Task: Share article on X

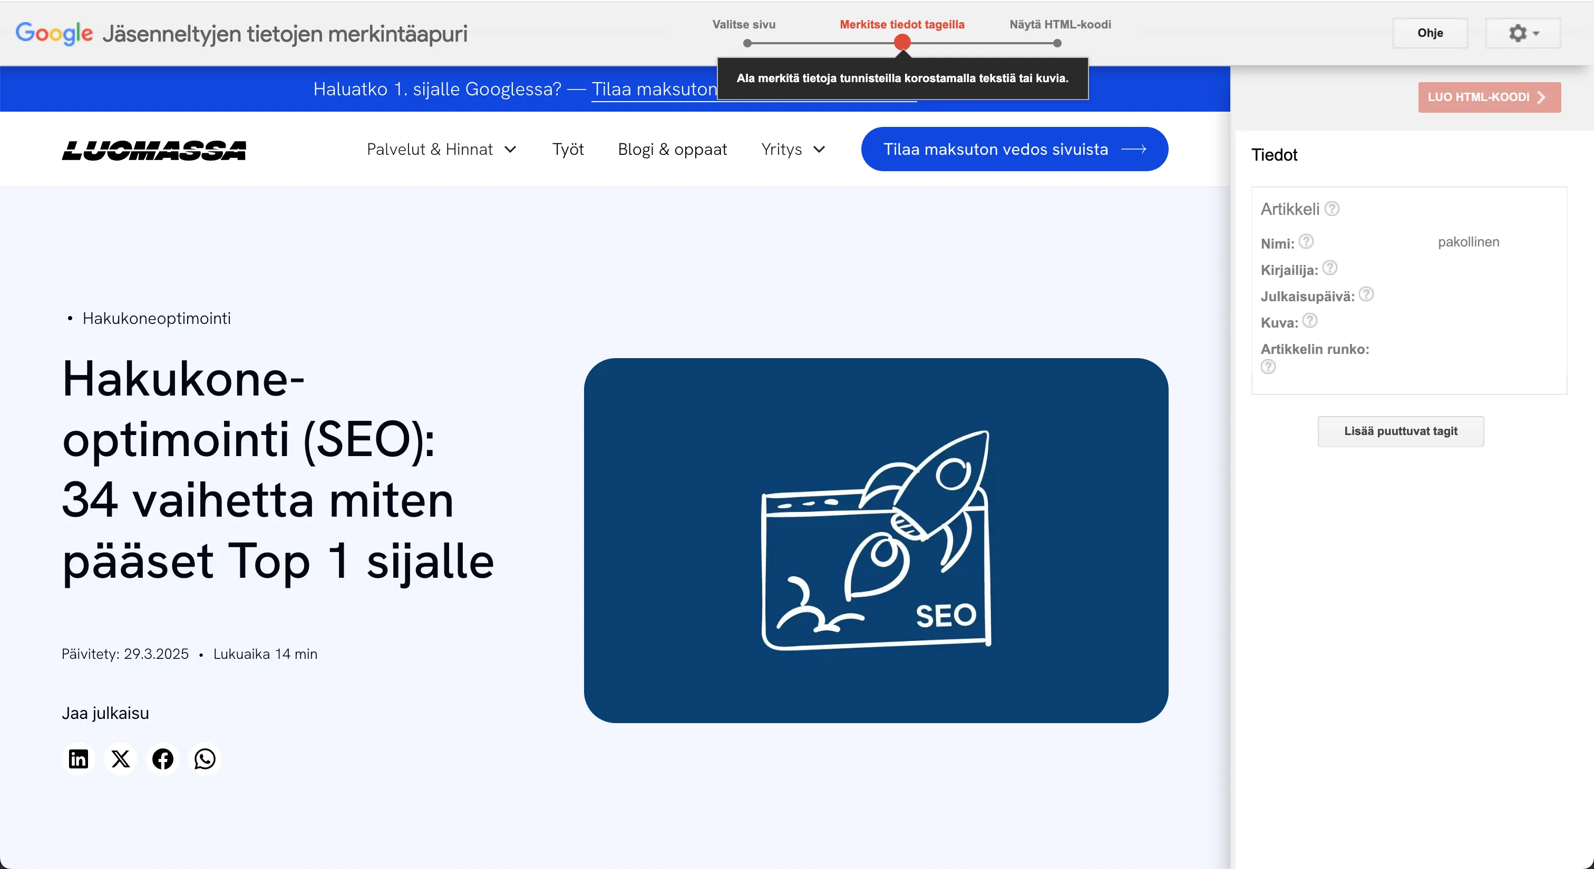Action: click(120, 759)
